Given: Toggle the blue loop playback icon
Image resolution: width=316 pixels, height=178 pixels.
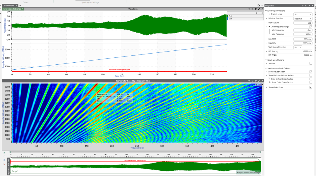Looking at the screenshot, I should coord(4,160).
